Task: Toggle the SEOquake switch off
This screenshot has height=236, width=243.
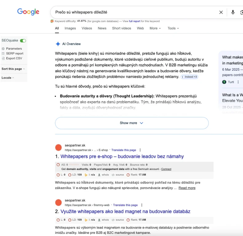Action: 23,41
